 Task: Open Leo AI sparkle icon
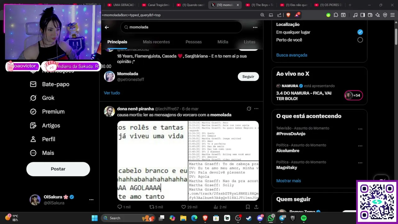coord(377,15)
